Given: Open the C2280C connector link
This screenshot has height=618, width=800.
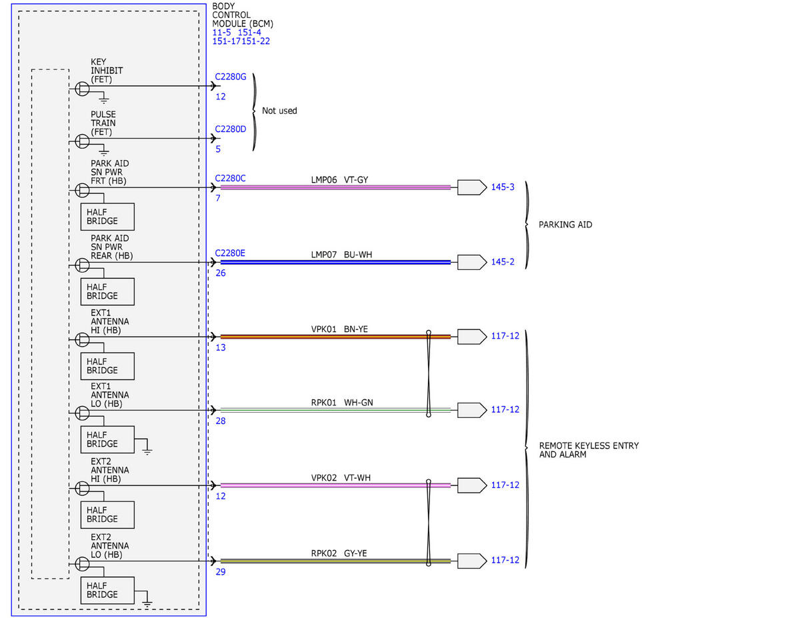Looking at the screenshot, I should tap(231, 179).
